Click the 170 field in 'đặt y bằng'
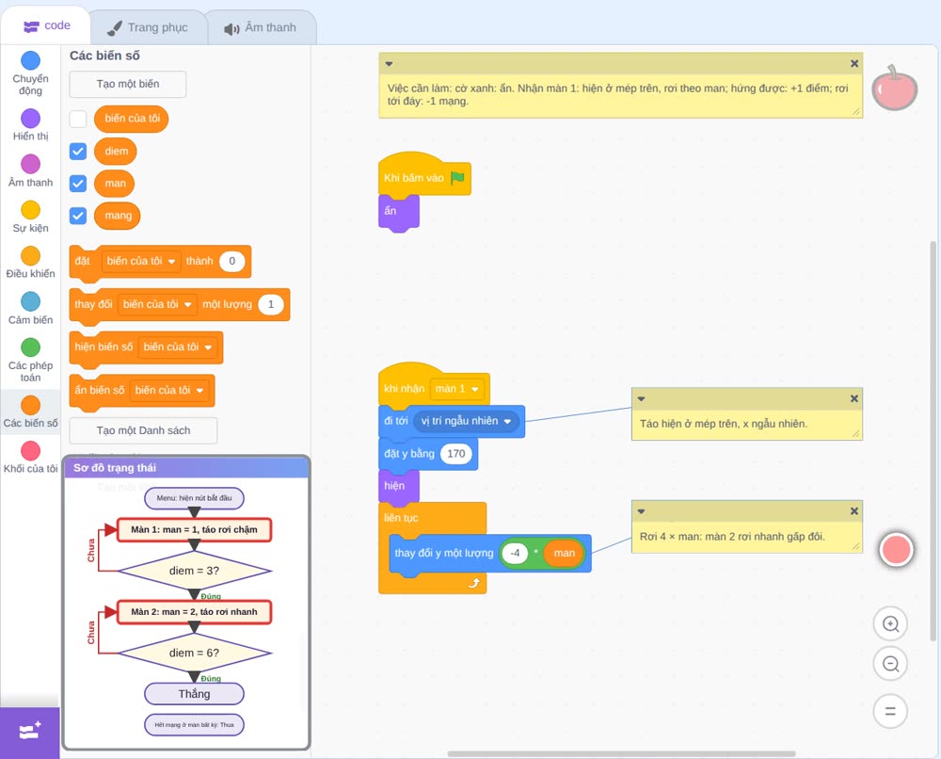The width and height of the screenshot is (941, 759). coord(456,454)
